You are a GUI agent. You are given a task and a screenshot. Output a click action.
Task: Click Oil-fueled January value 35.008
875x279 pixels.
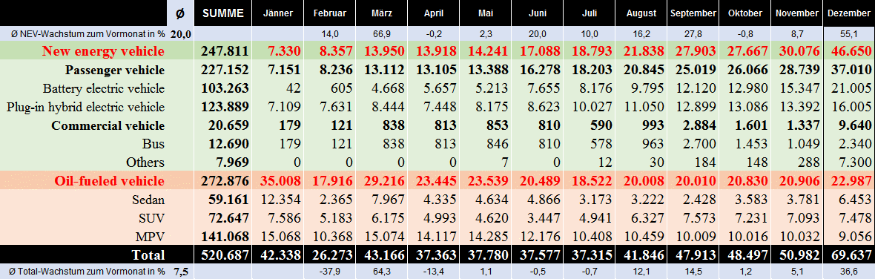(281, 181)
